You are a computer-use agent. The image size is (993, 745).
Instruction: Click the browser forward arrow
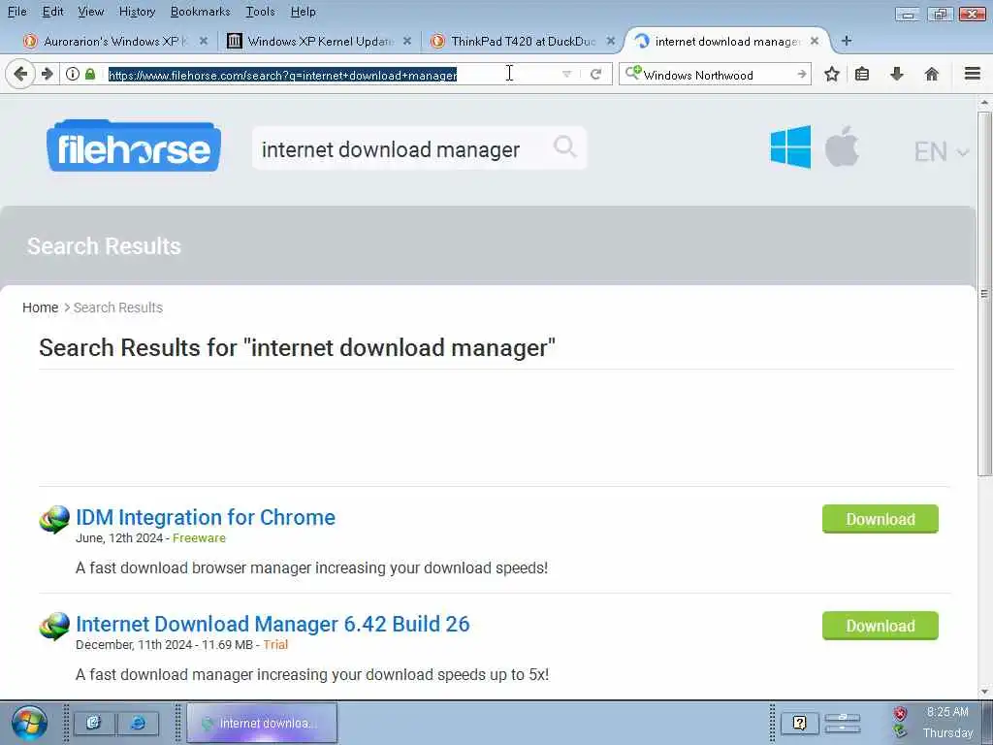pos(47,74)
